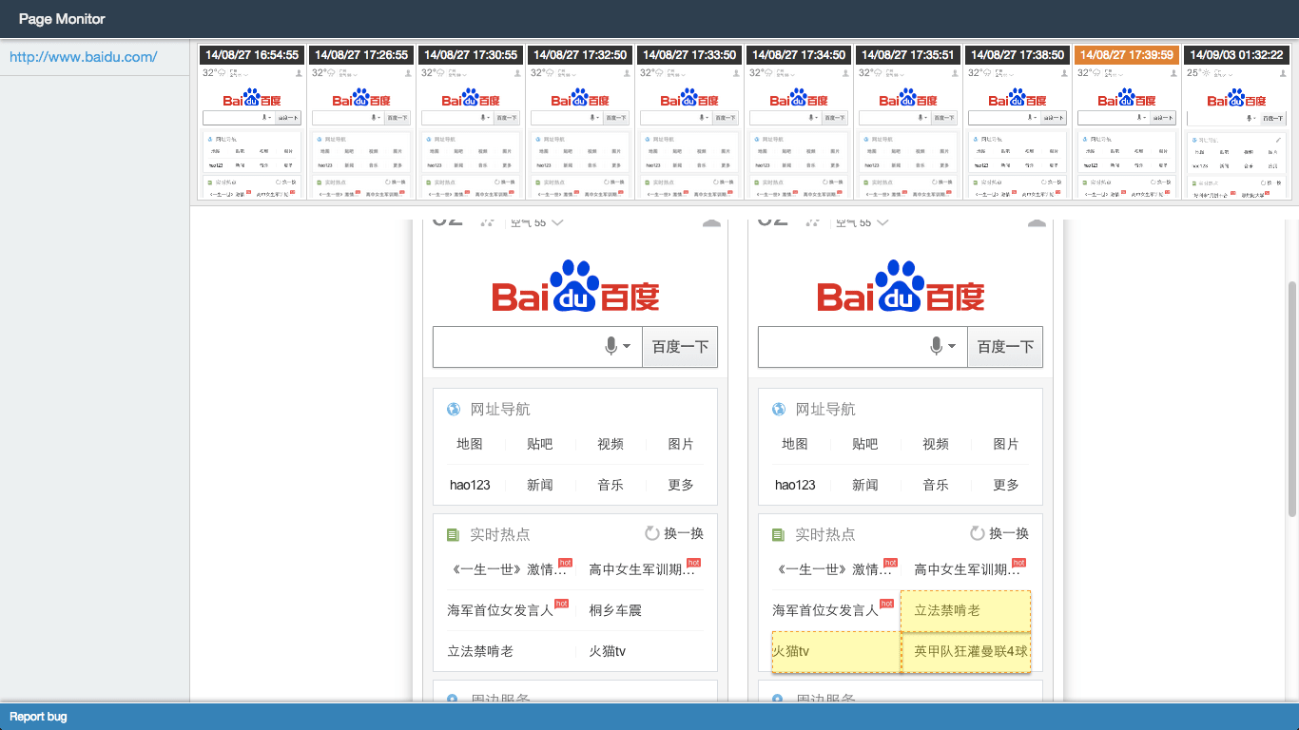Click highlighted 英甲队狂灌曼联4球 headline

965,651
